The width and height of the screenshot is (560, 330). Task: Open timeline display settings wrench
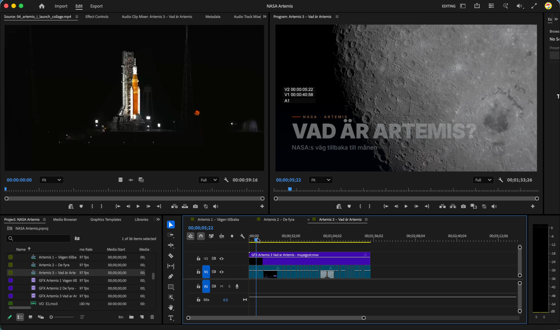[x=242, y=236]
